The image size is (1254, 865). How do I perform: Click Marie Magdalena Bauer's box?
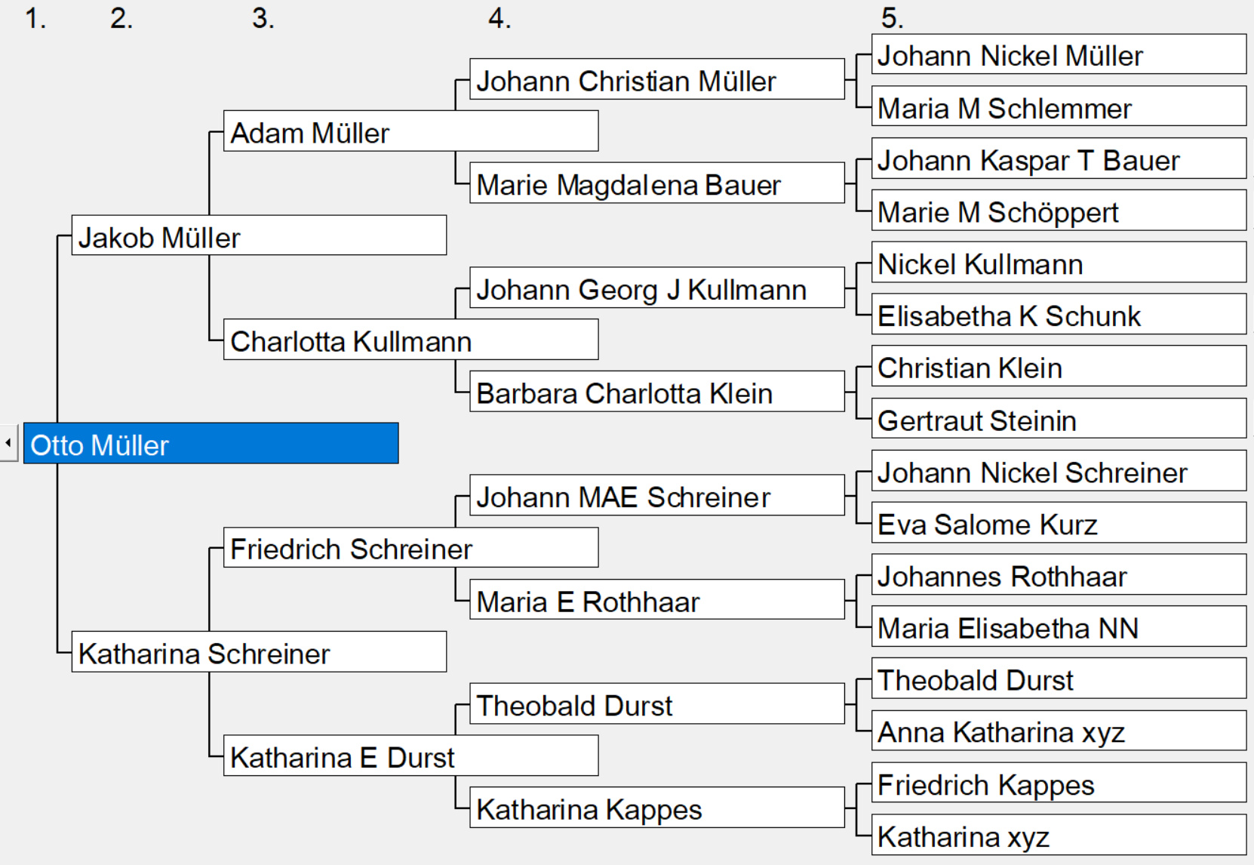[657, 183]
